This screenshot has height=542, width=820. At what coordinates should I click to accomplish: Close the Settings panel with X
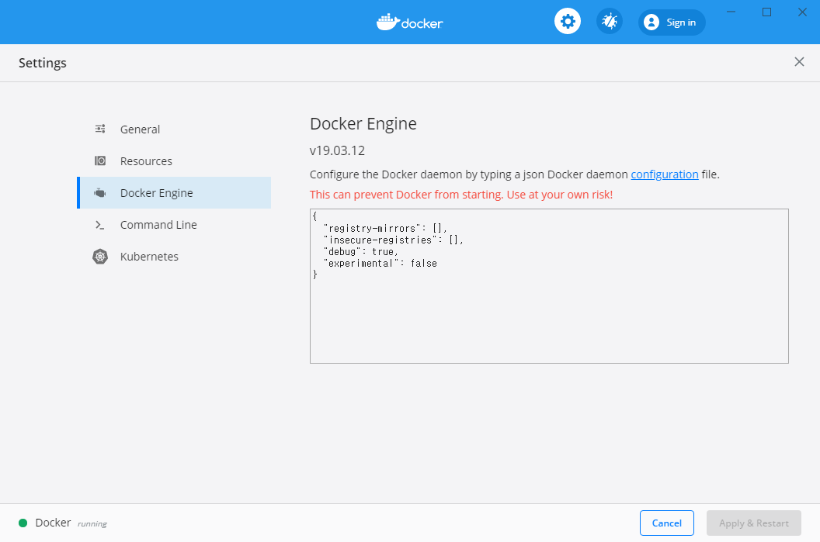tap(799, 62)
